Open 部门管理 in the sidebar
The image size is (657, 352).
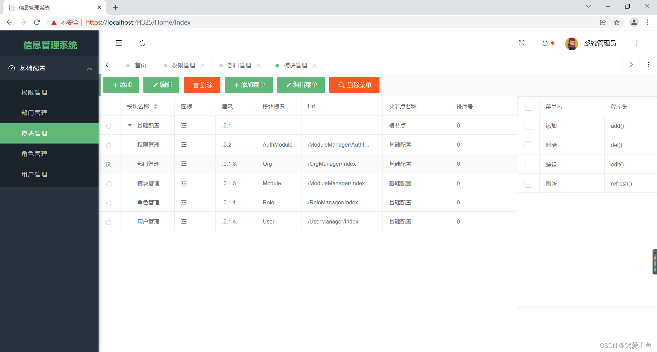point(49,113)
